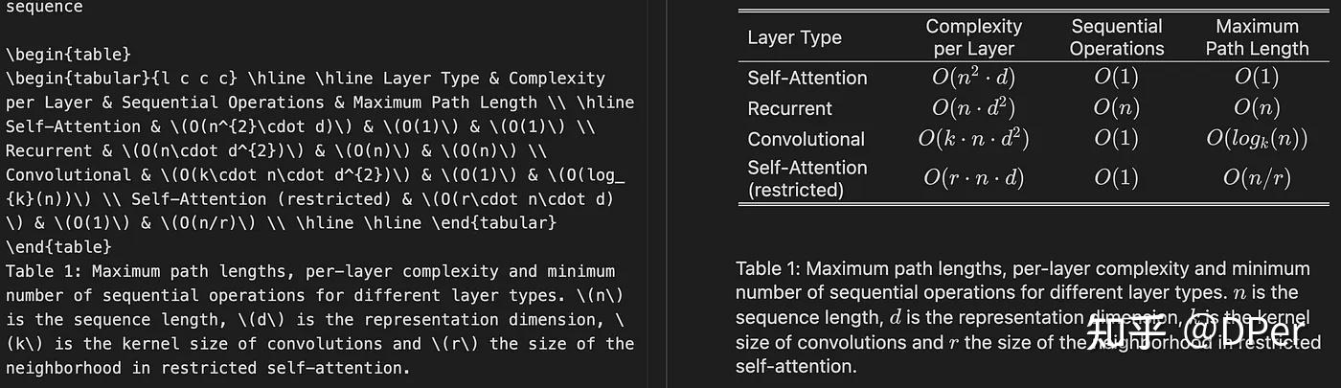This screenshot has height=388, width=1341.
Task: Click 'Self-Attention (restricted)' cell in preview table
Action: tap(807, 178)
